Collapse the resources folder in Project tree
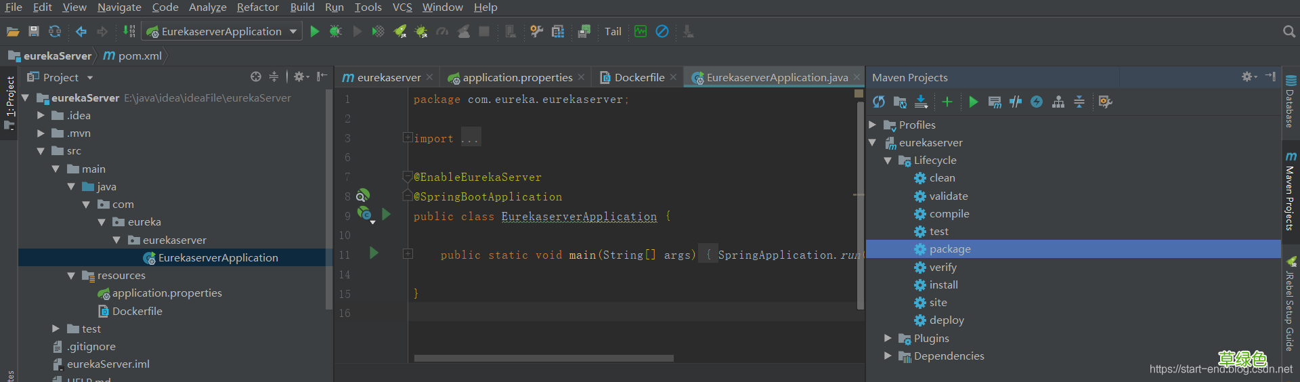This screenshot has width=1300, height=382. [x=71, y=276]
